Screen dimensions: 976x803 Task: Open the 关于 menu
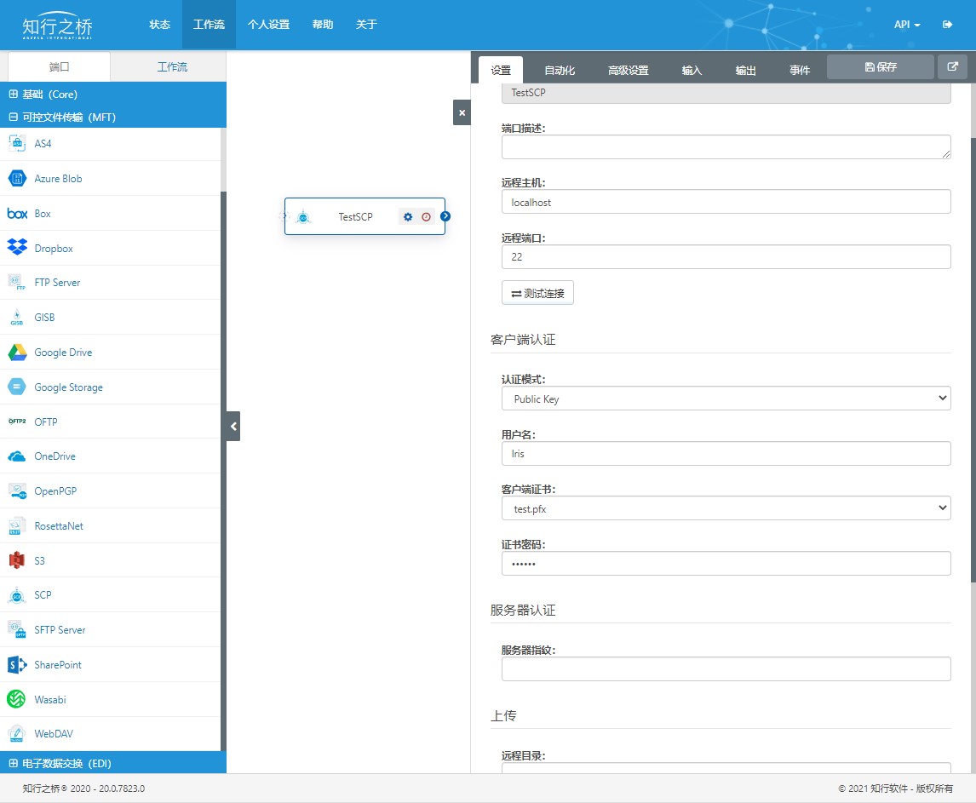pos(366,25)
